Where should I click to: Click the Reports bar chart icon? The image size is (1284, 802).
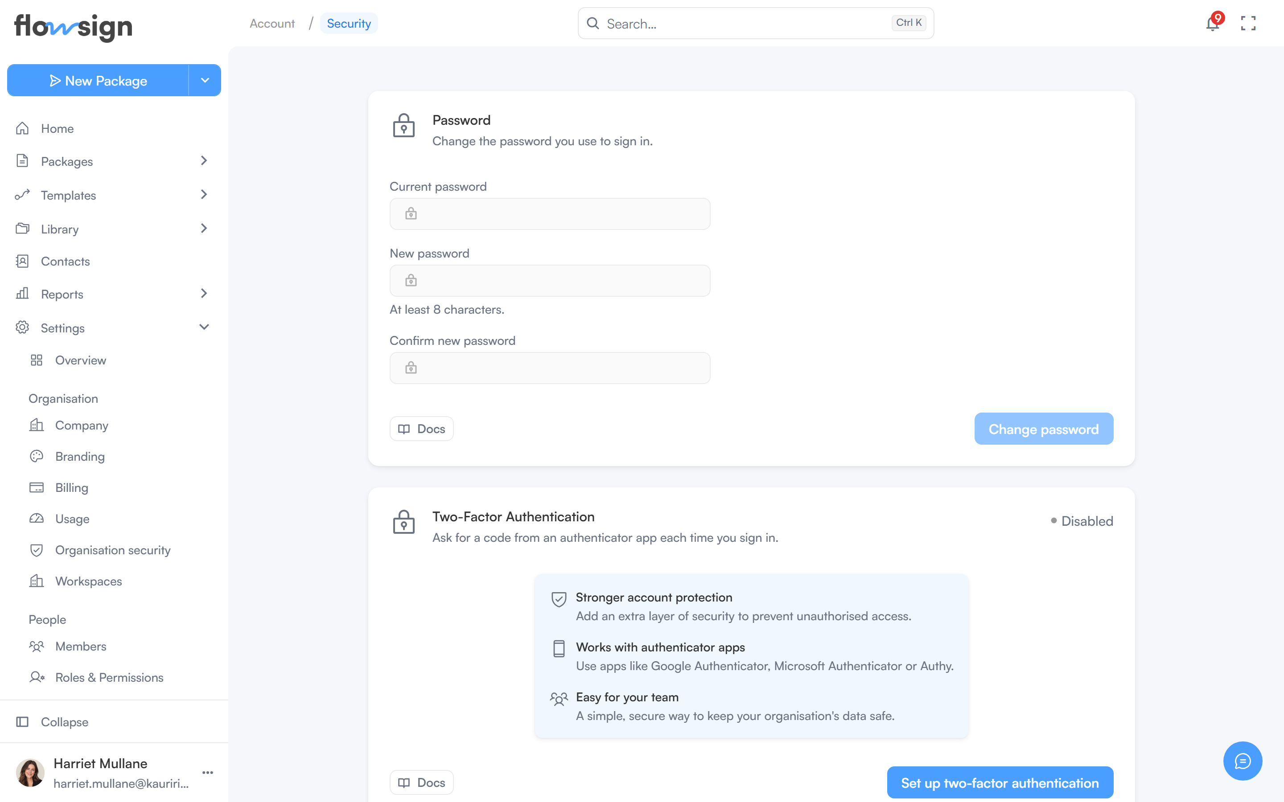coord(22,293)
